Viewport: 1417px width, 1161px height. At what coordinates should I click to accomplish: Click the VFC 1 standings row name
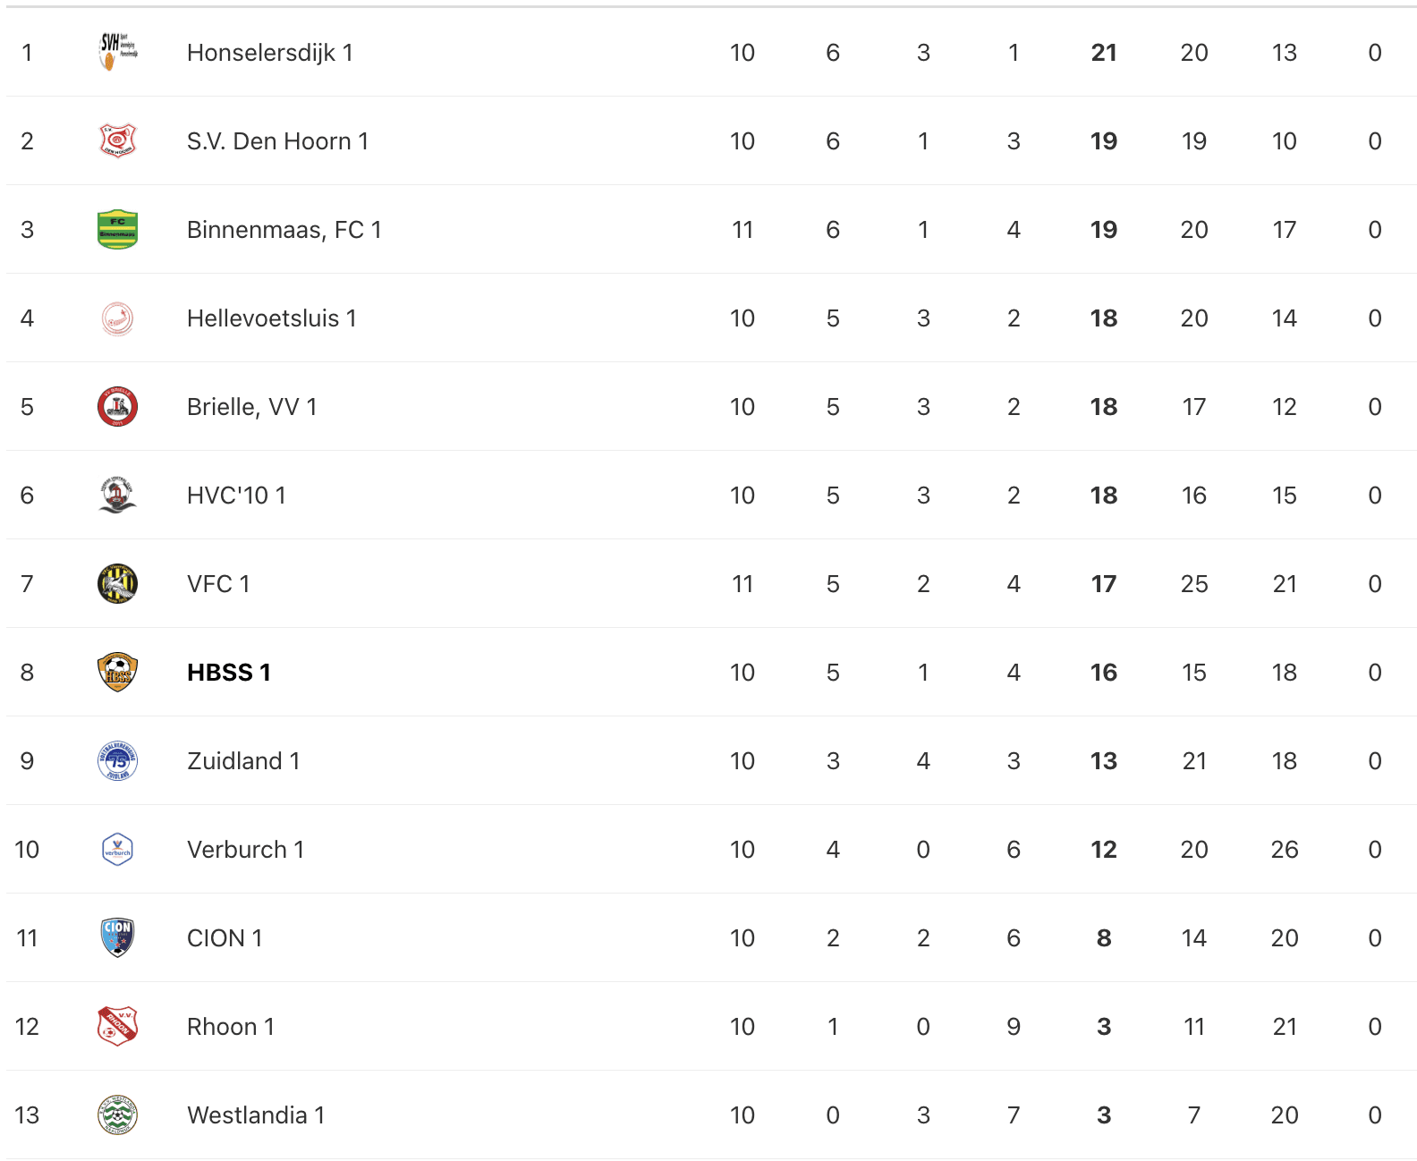[x=218, y=584]
